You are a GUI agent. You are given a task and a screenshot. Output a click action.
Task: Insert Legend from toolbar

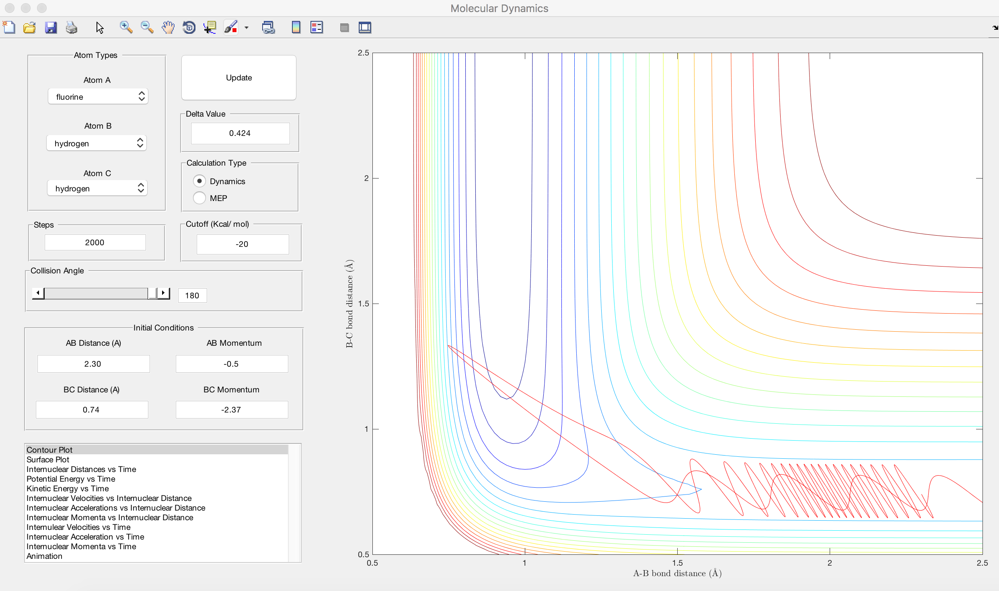point(317,27)
